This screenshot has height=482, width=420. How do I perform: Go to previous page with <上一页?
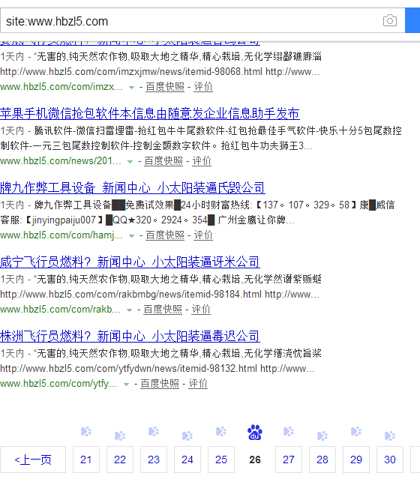click(33, 460)
